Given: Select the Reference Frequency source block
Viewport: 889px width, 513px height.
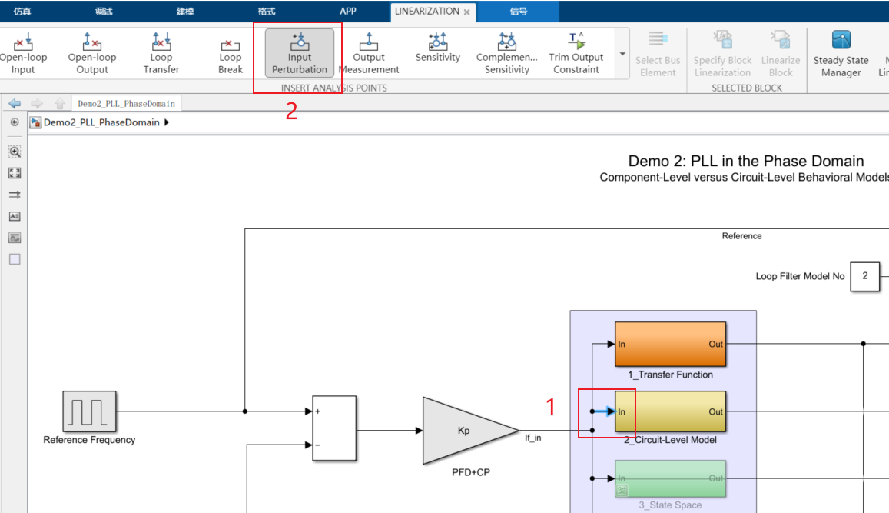Looking at the screenshot, I should 88,413.
